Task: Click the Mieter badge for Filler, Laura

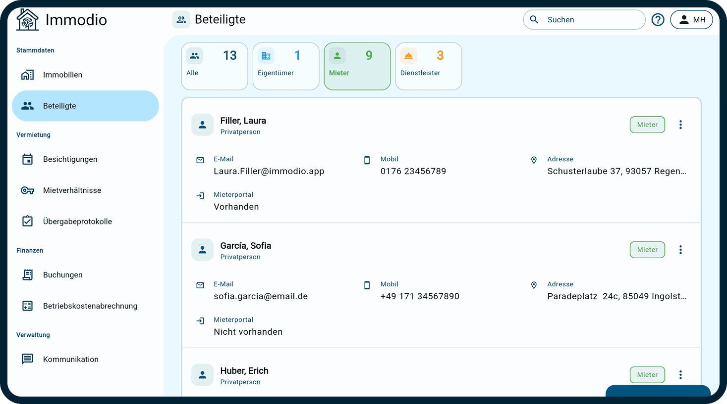Action: pyautogui.click(x=647, y=125)
